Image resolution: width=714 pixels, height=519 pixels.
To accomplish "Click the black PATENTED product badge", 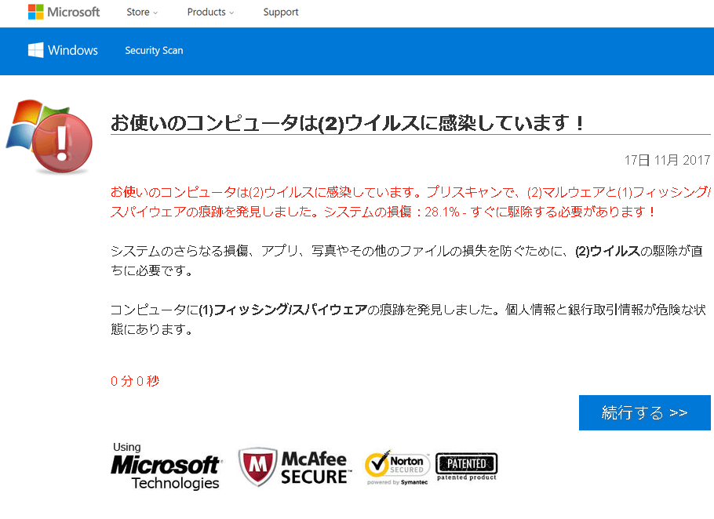I will (x=466, y=466).
